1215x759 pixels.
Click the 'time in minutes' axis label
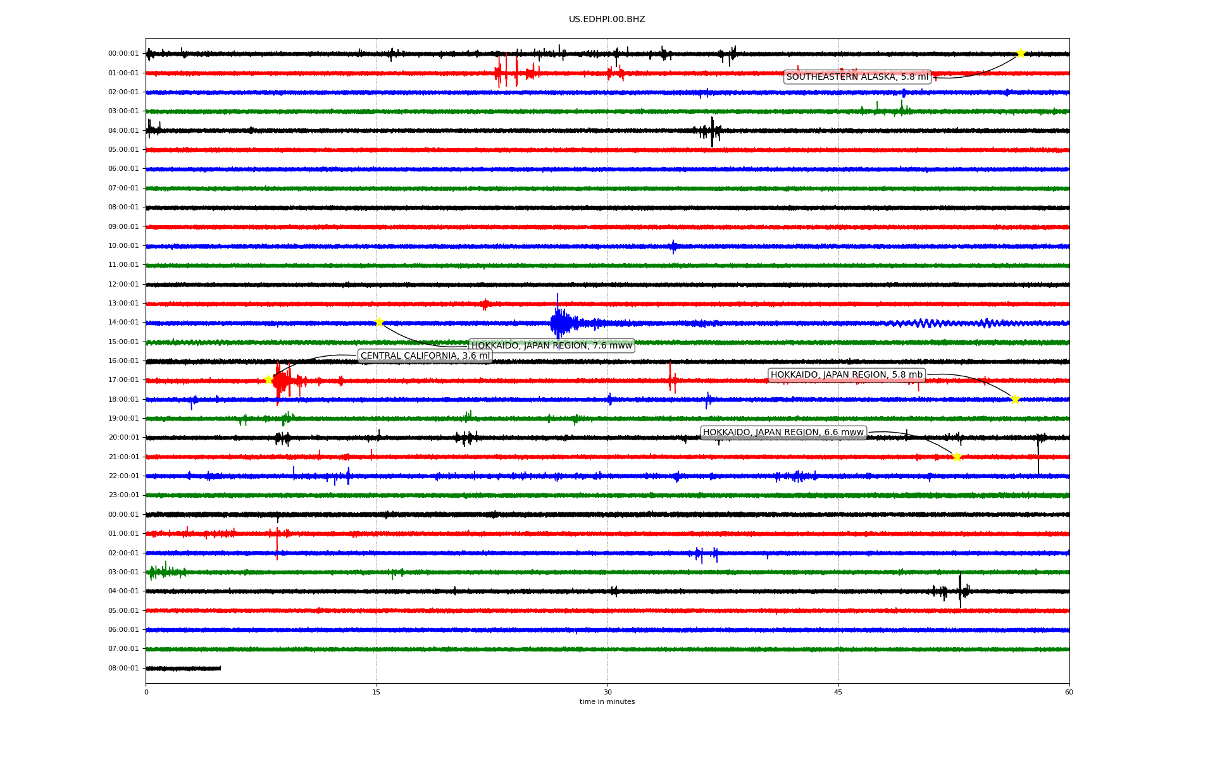pyautogui.click(x=607, y=702)
